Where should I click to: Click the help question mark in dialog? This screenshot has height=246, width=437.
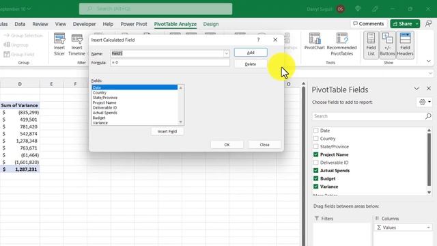tap(258, 40)
